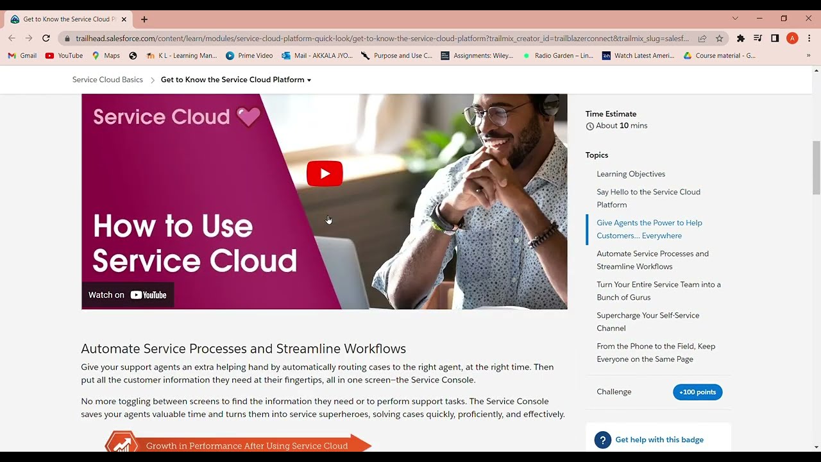Toggle the browser side panel icon
Screen dimensions: 821x462
tap(775, 38)
